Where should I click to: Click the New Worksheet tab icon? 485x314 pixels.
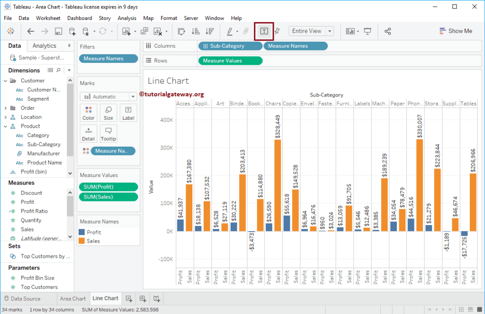click(x=129, y=298)
